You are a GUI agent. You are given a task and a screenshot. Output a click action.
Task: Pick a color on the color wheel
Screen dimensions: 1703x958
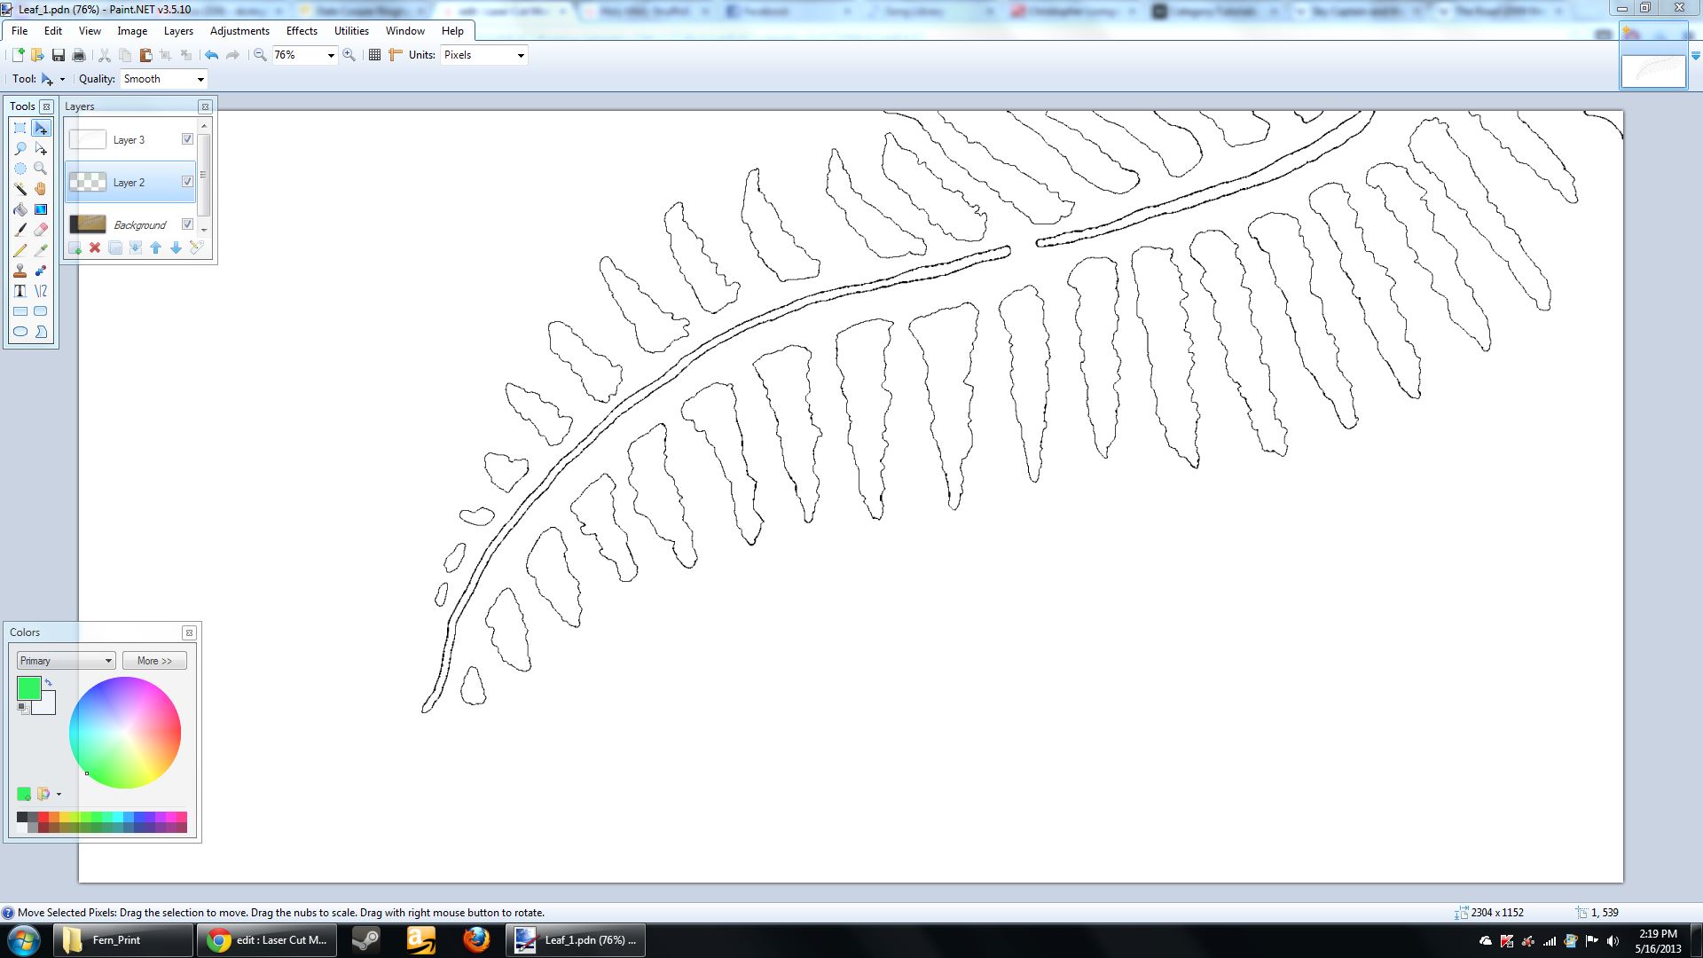coord(125,733)
